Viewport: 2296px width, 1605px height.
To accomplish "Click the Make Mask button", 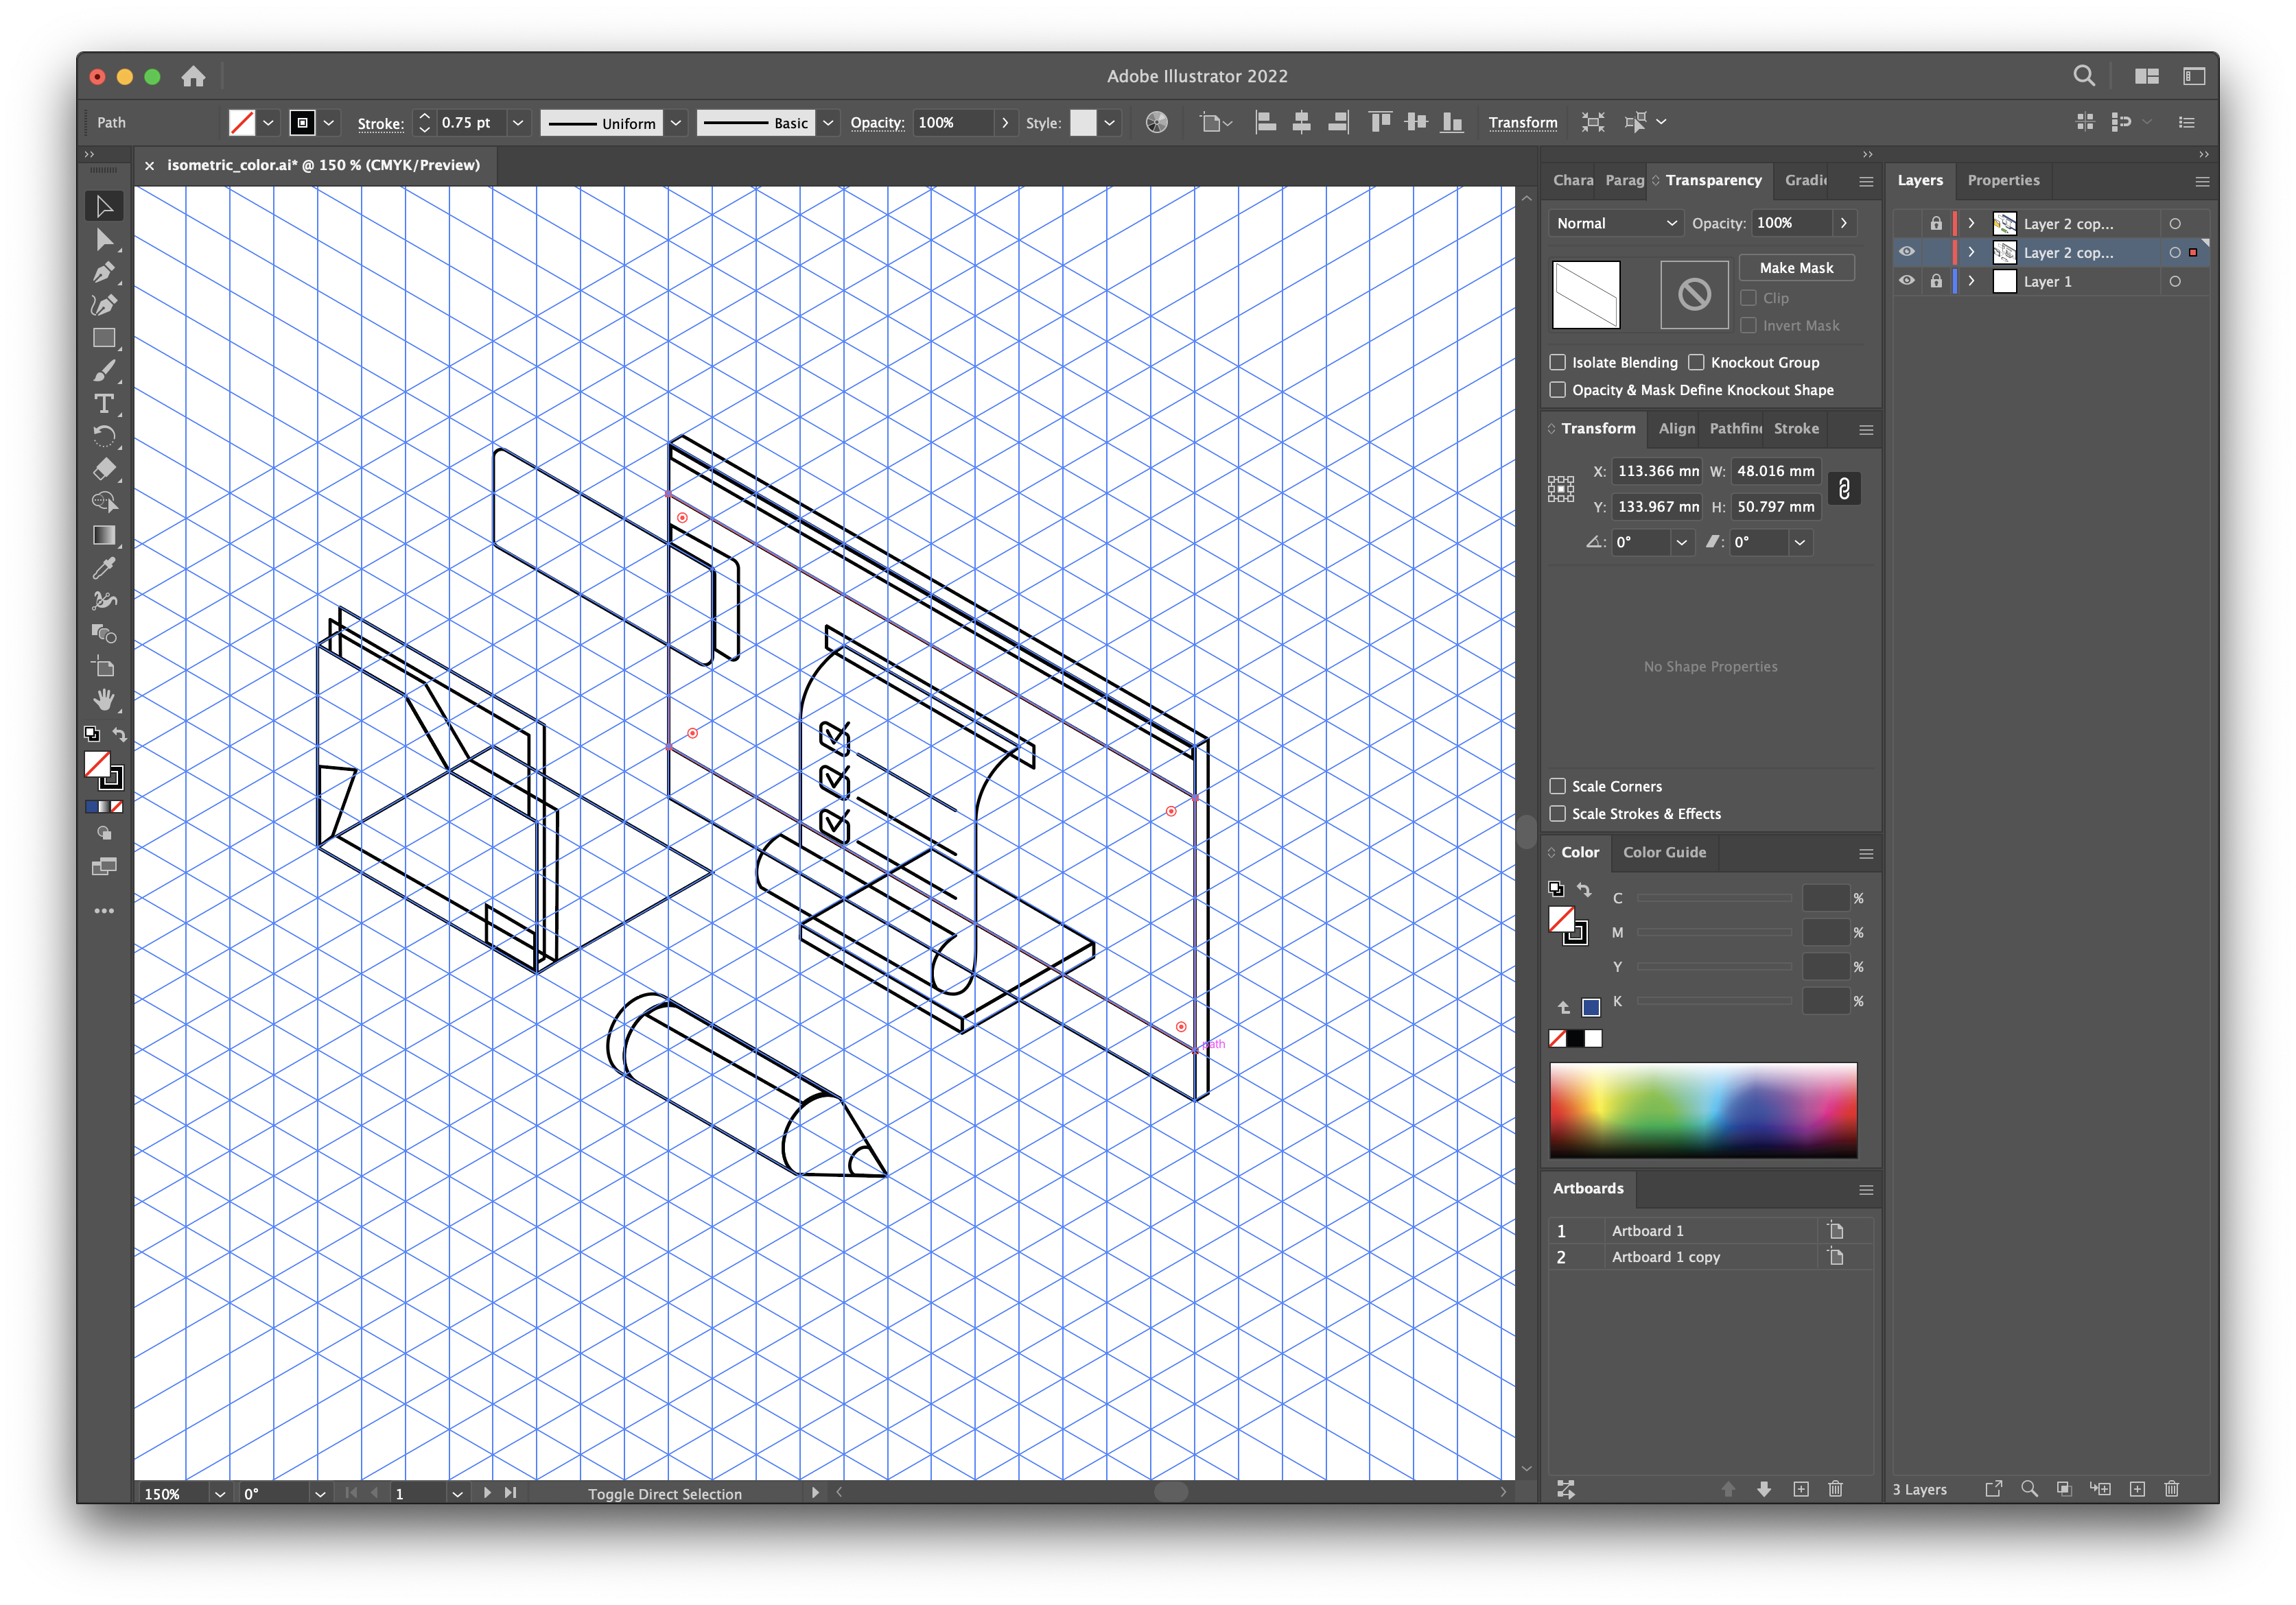I will 1796,267.
